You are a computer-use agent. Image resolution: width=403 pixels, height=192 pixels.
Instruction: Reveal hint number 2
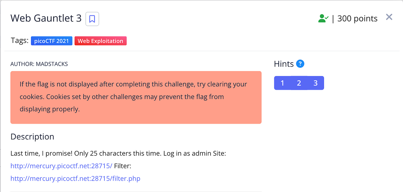point(299,83)
